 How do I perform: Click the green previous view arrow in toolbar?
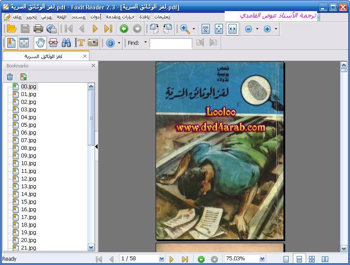pyautogui.click(x=124, y=29)
